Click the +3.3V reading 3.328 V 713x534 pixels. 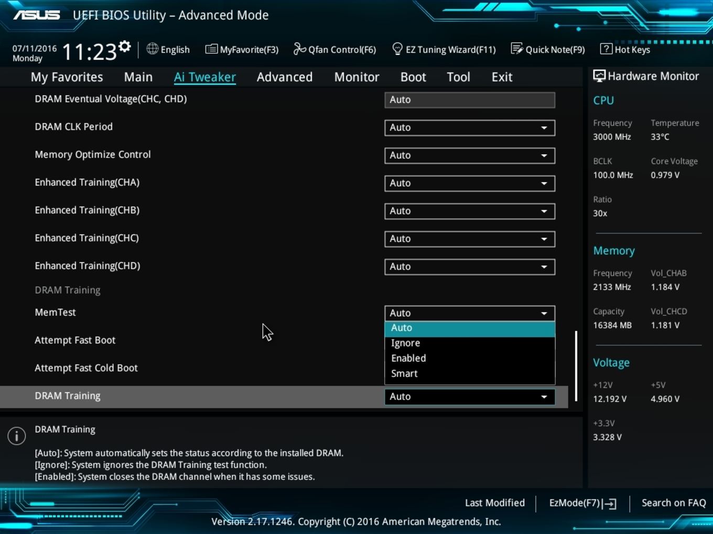[x=608, y=437]
